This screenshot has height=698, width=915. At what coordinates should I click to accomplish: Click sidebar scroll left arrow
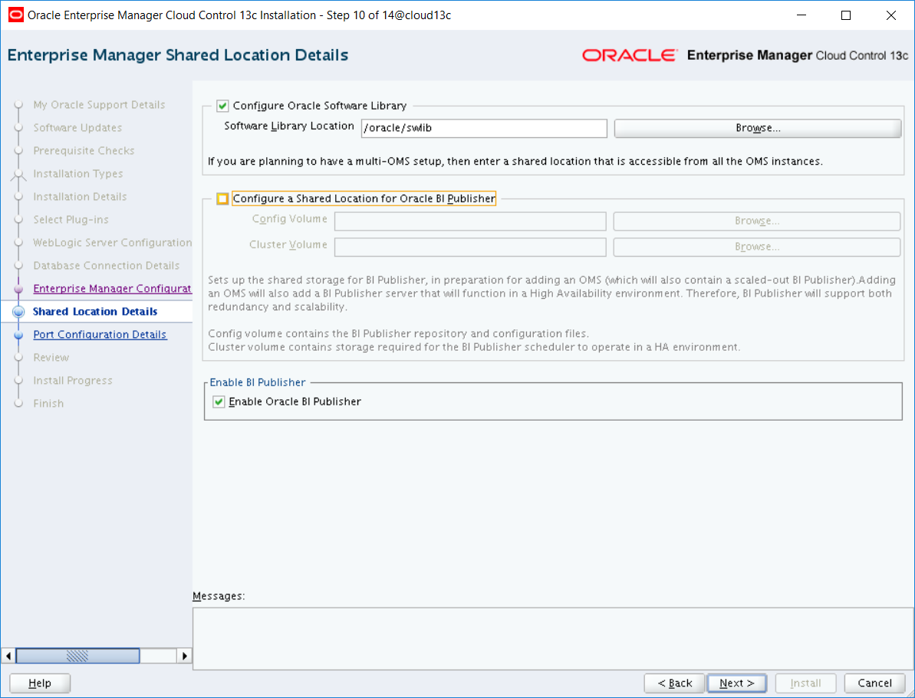8,656
